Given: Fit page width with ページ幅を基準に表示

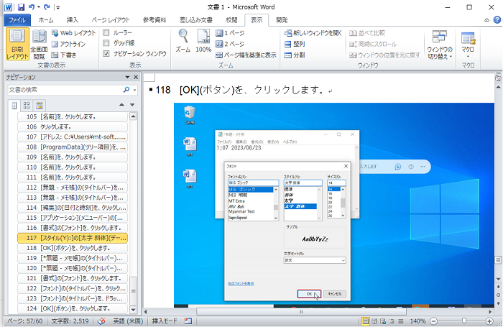Looking at the screenshot, I should [x=246, y=55].
